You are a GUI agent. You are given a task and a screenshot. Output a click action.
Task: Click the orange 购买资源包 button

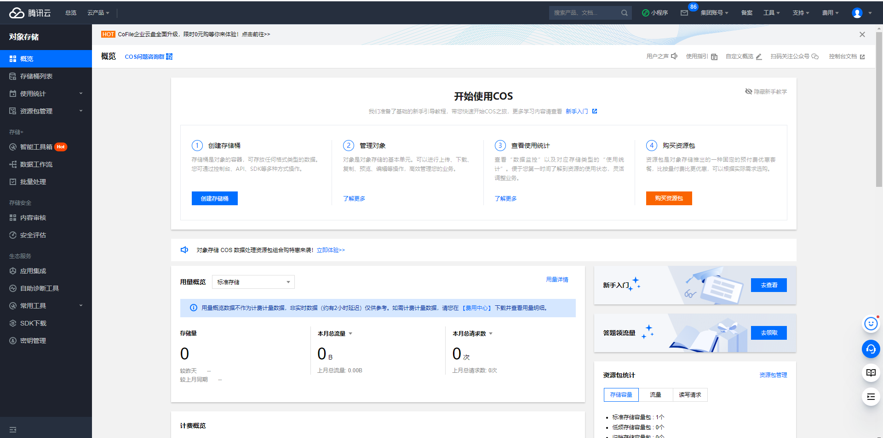point(669,198)
